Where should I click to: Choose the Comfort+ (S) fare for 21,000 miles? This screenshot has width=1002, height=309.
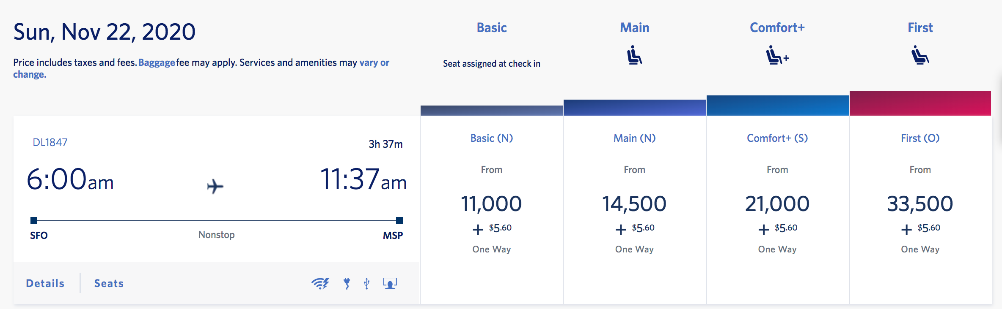point(777,203)
